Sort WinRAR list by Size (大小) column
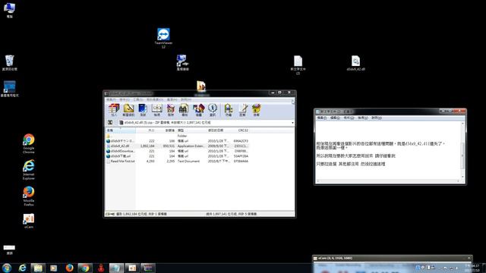486x273 pixels. click(146, 130)
